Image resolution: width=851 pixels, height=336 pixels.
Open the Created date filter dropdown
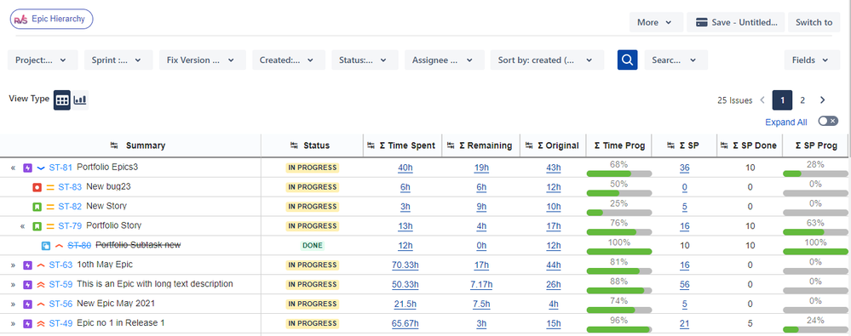point(289,60)
